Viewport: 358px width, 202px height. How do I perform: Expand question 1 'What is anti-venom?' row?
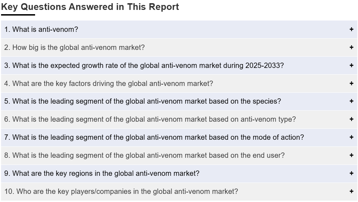[179, 29]
